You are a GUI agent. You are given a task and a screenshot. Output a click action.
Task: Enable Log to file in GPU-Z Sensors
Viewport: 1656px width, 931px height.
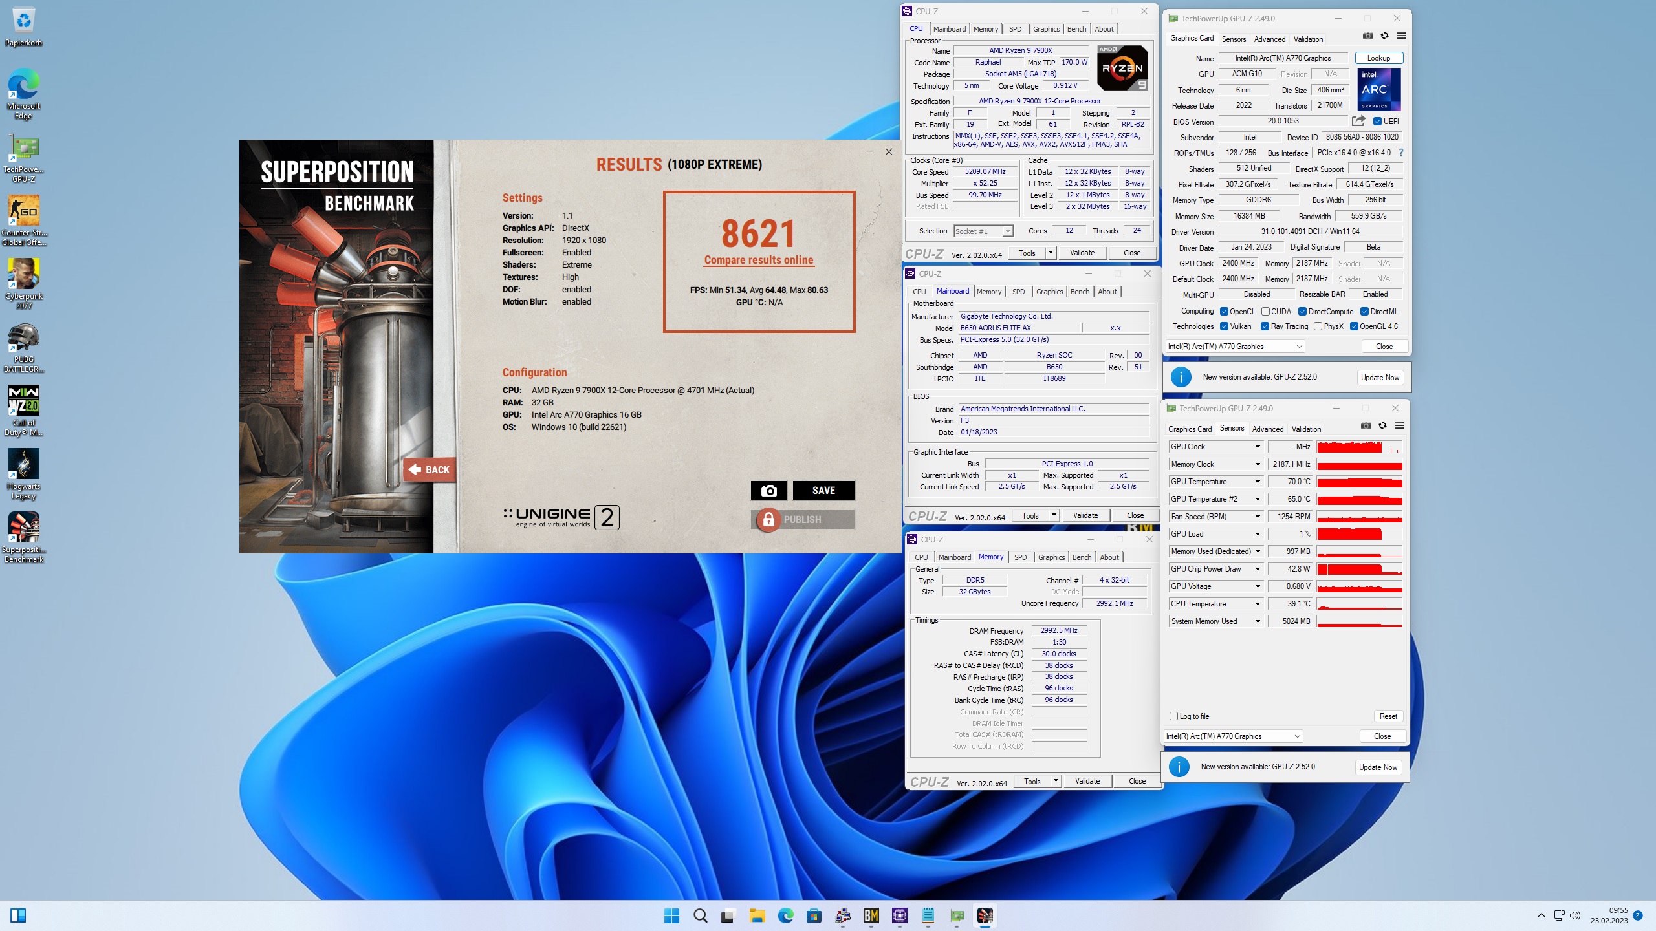coord(1173,716)
